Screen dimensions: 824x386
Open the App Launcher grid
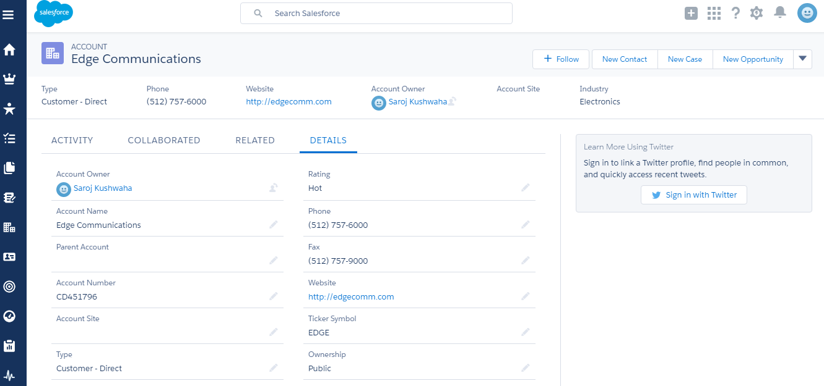coord(714,13)
